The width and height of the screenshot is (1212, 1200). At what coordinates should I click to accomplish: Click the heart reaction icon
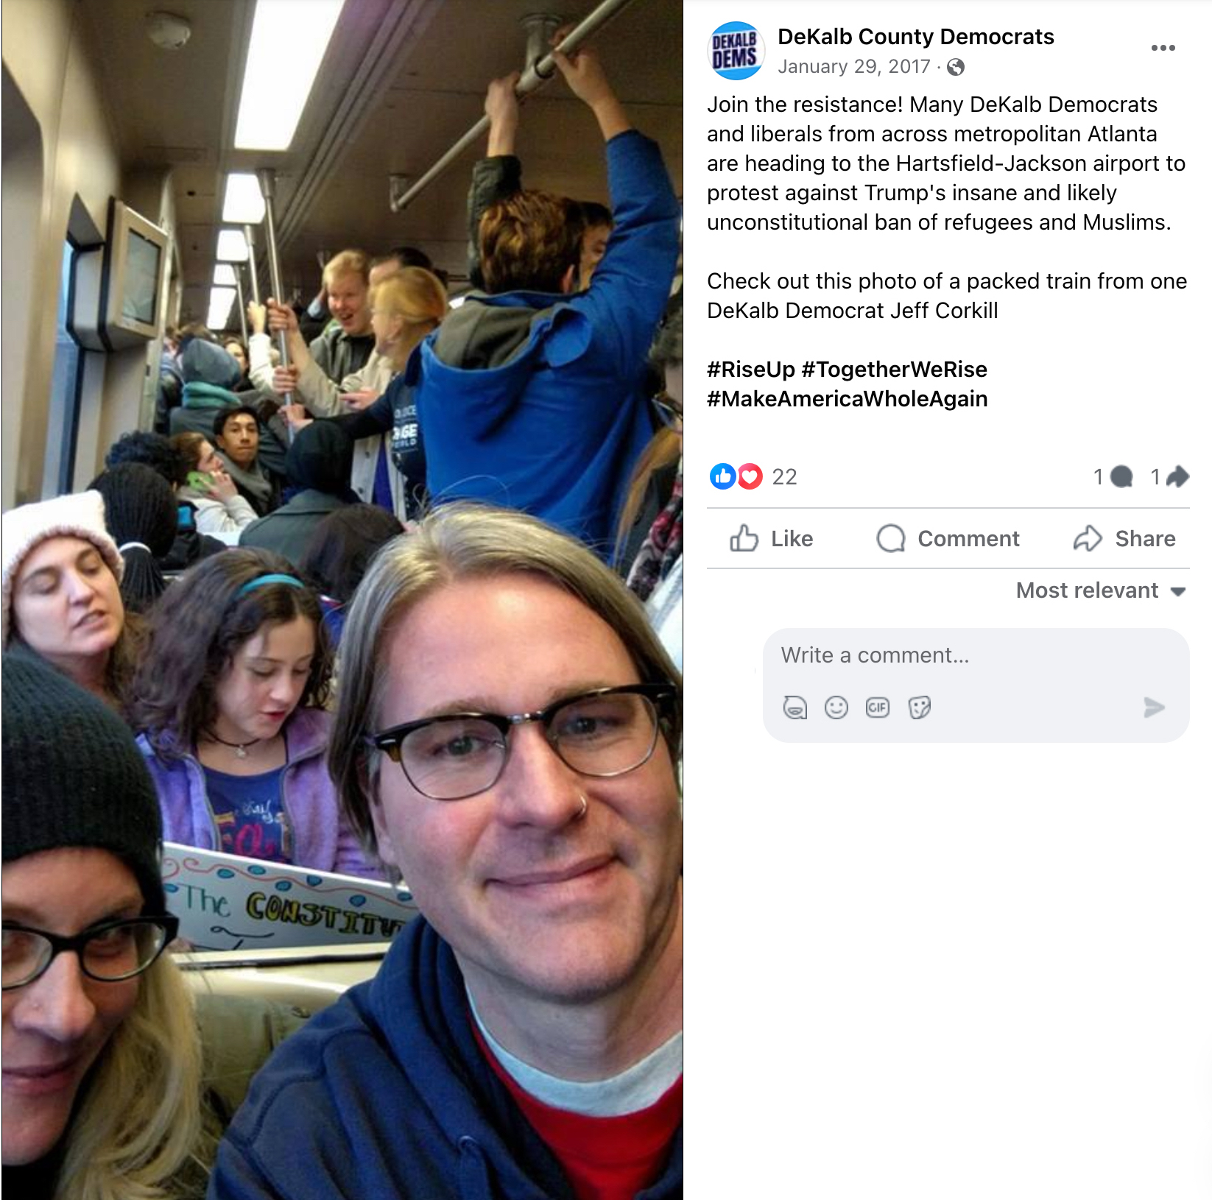[750, 476]
